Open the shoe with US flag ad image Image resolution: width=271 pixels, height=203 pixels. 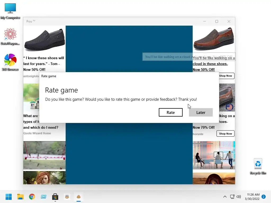[x=227, y=98]
